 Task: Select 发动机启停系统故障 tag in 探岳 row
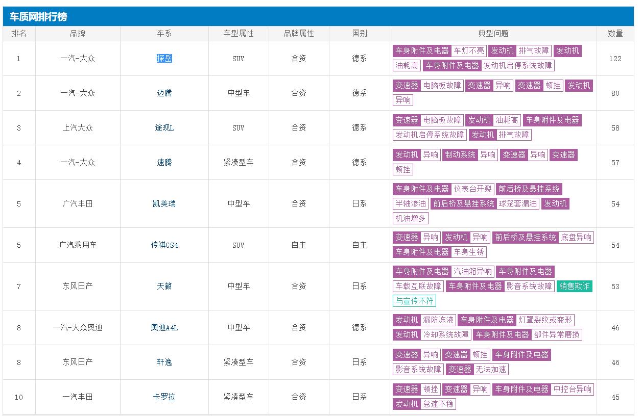tap(518, 66)
